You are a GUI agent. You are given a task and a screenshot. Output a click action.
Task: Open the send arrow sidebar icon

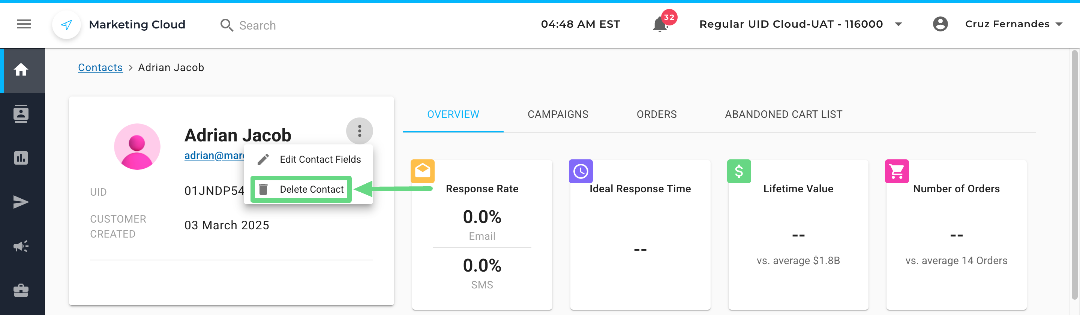[x=21, y=202]
